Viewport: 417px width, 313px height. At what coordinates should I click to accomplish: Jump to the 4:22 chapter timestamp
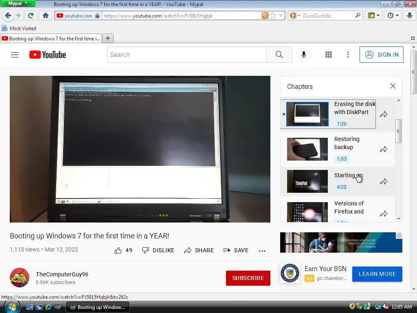342,187
